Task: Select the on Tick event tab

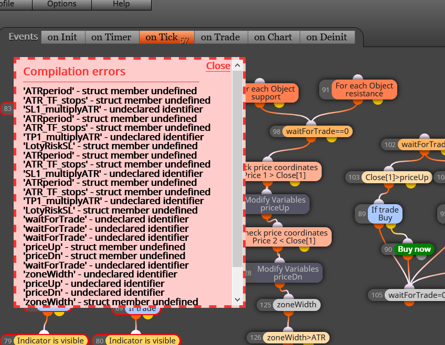Action: pos(166,37)
